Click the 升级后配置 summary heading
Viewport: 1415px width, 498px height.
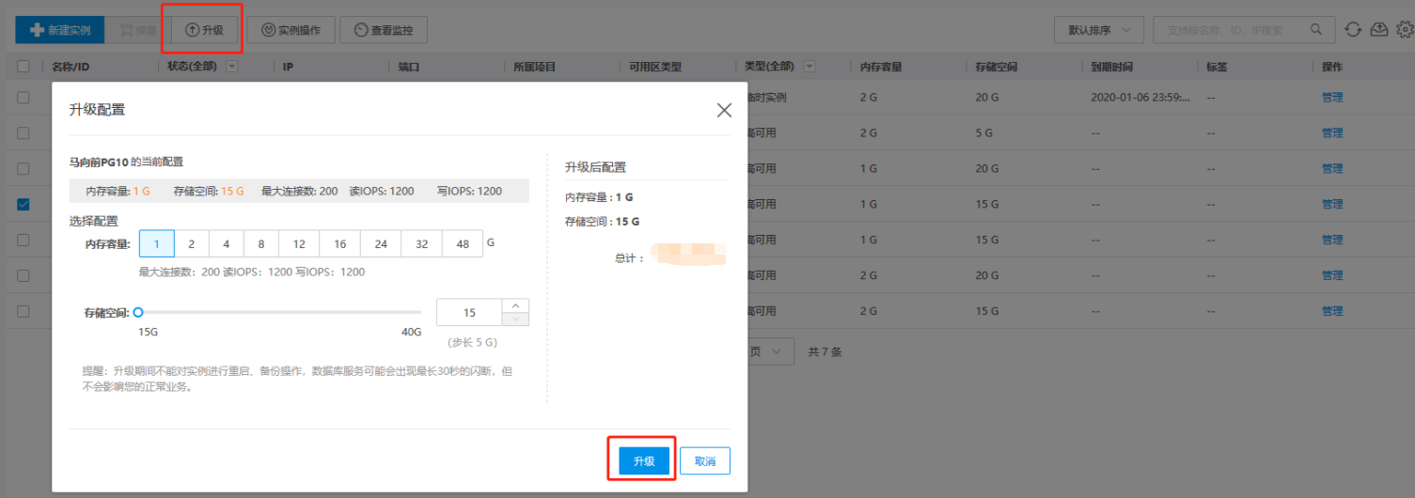(x=595, y=167)
